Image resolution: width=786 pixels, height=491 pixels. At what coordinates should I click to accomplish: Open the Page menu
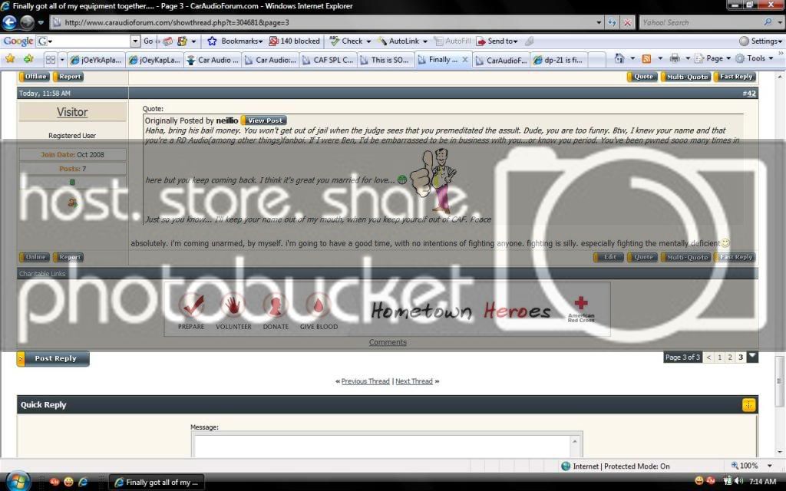712,58
